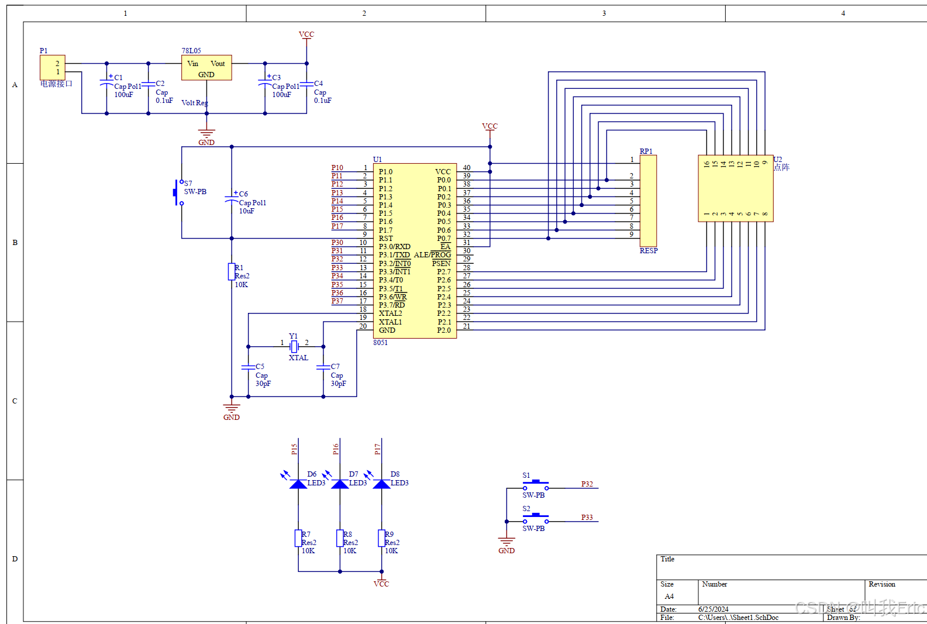The width and height of the screenshot is (927, 624).
Task: Select the S1 push-button switch symbol
Action: click(x=536, y=485)
